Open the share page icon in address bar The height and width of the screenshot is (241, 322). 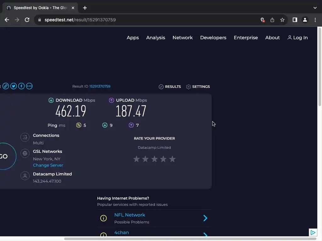(x=272, y=20)
